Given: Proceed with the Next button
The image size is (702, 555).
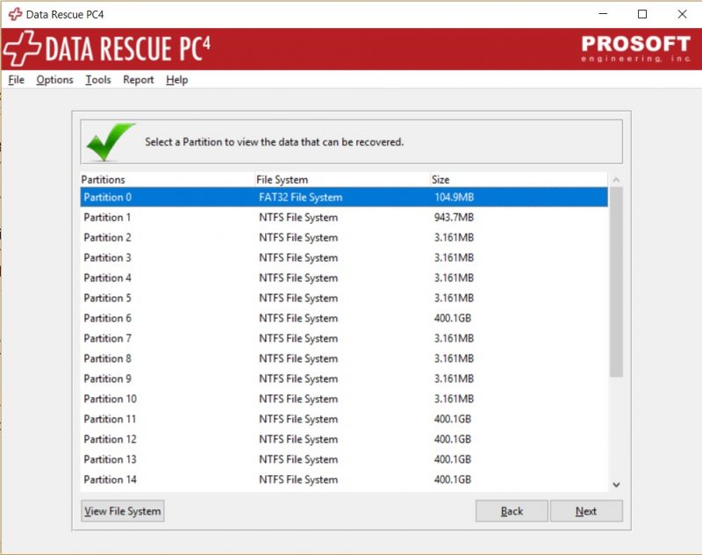Looking at the screenshot, I should click(x=586, y=511).
